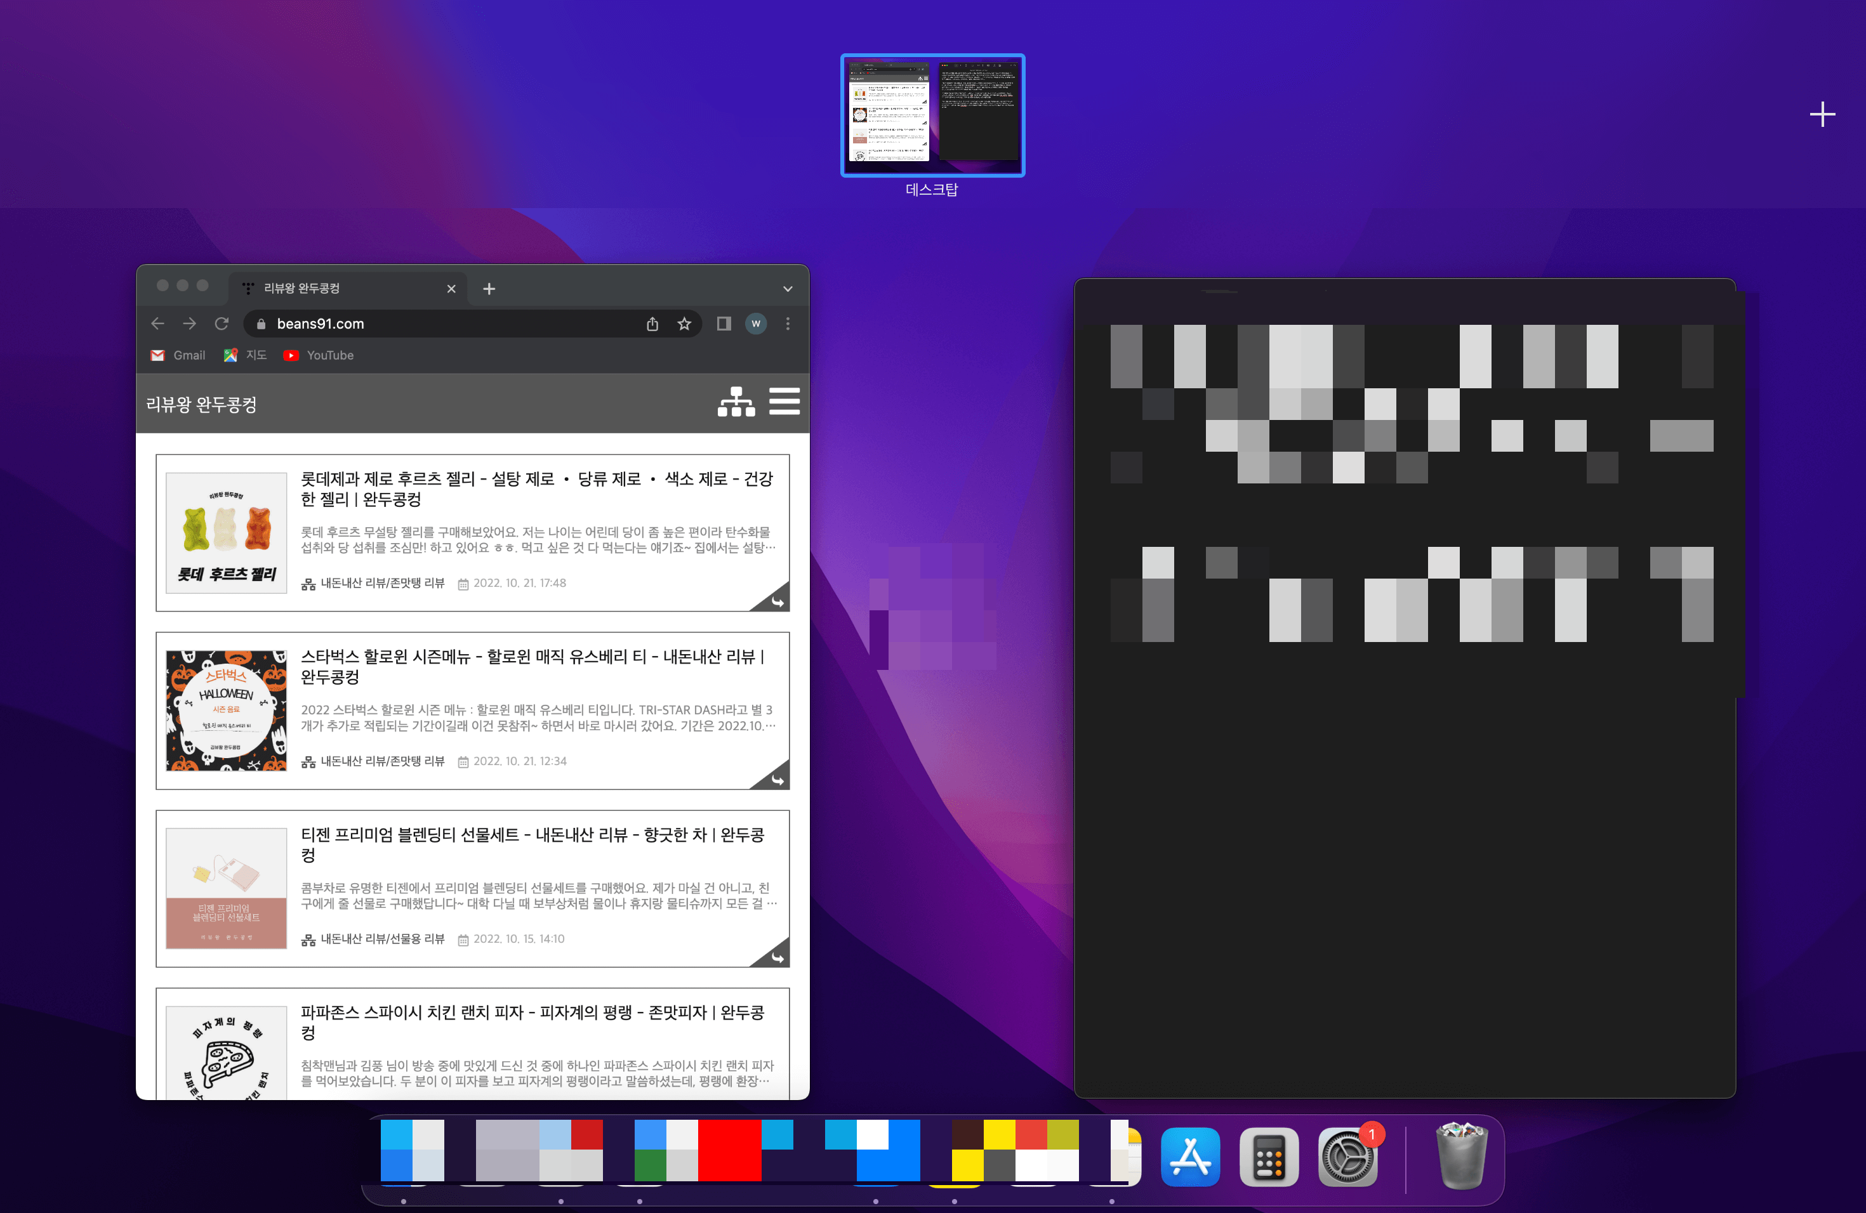Click the corner arrow on 롯데제과 post card
The image size is (1866, 1213).
774,600
